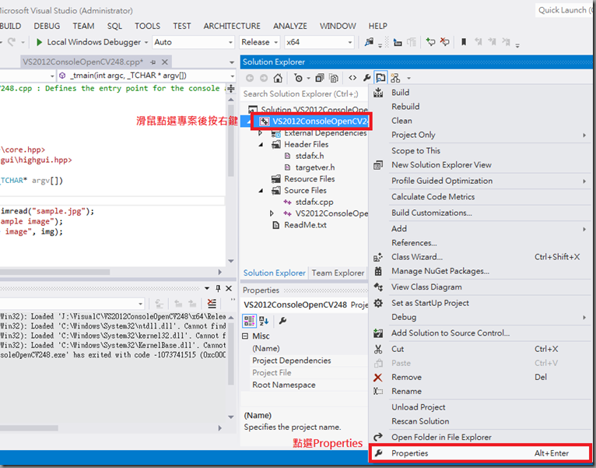
Task: Click the Property Pages wrench in Properties panel
Action: pyautogui.click(x=282, y=321)
